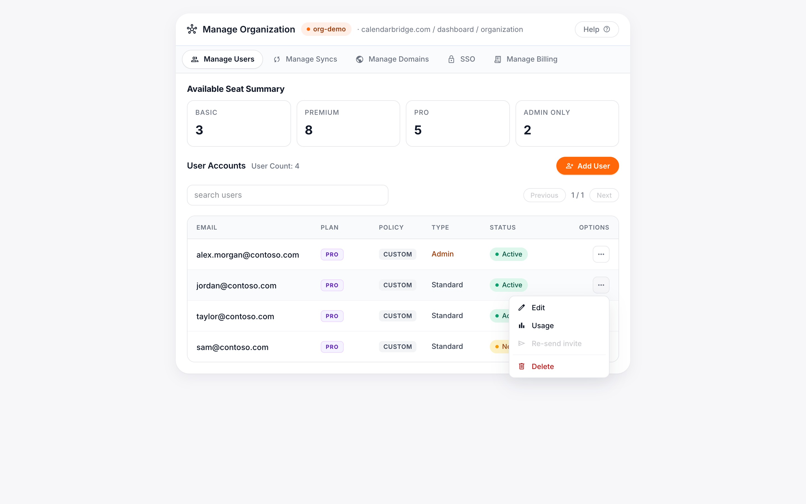Choose Edit from the options menu
Viewport: 806px width, 504px height.
click(x=559, y=308)
